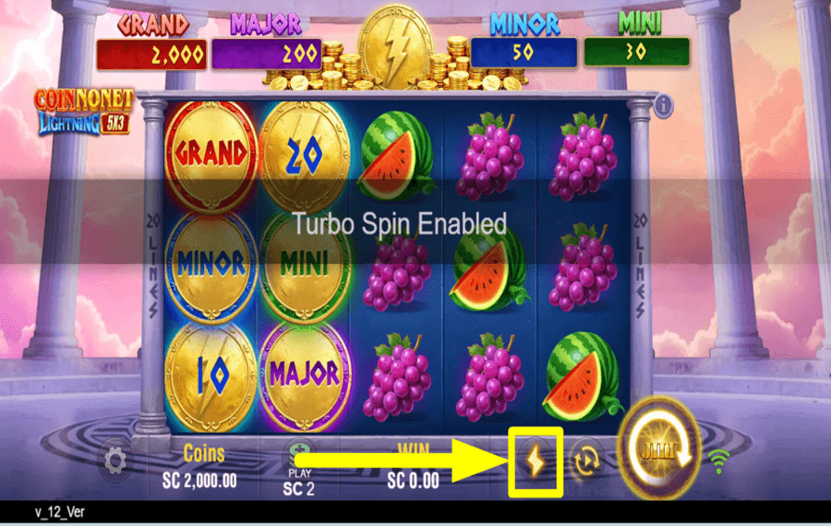
Task: Click the coin showing 10
Action: [211, 375]
